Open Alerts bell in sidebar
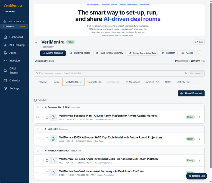The image size is (212, 183). click(5, 53)
